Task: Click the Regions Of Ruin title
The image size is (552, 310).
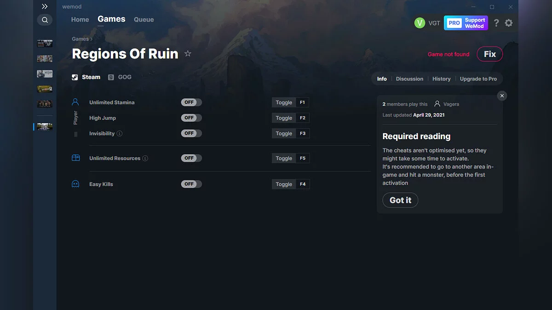Action: tap(125, 54)
